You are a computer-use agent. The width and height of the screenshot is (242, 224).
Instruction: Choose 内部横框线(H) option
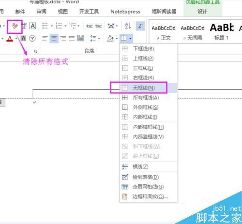[149, 127]
